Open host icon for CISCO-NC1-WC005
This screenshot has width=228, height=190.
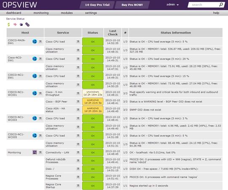tap(35, 136)
